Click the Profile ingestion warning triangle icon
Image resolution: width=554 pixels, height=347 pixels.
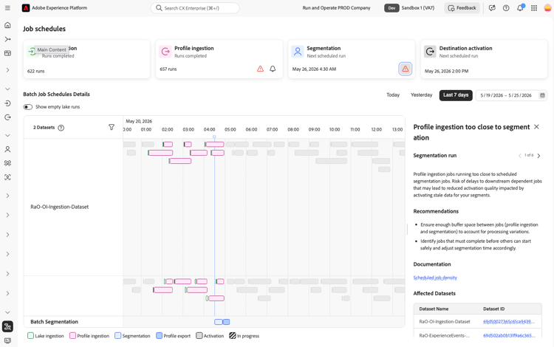pyautogui.click(x=261, y=69)
